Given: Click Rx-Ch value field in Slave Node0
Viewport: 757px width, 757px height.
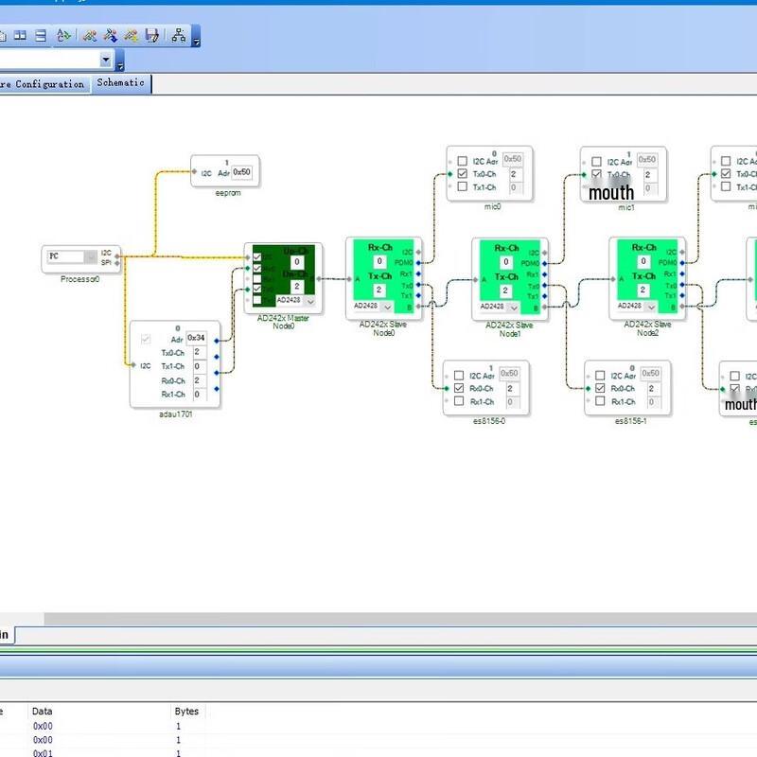Looking at the screenshot, I should (x=379, y=261).
